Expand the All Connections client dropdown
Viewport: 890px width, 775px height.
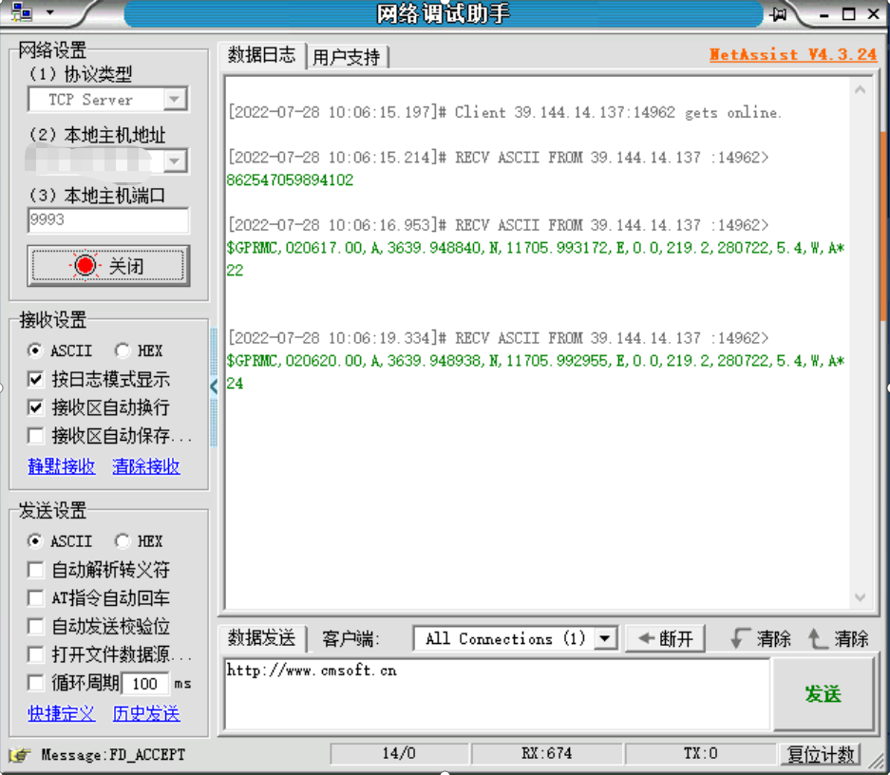(x=605, y=639)
